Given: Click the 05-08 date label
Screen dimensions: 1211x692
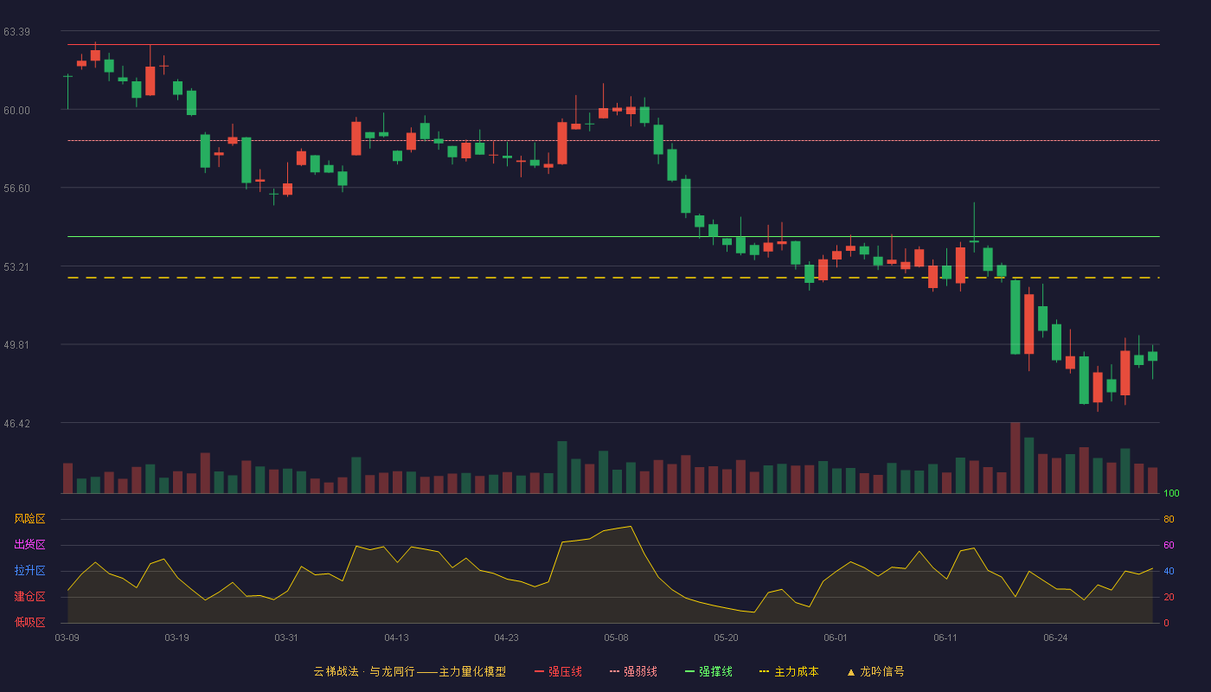Looking at the screenshot, I should (616, 638).
